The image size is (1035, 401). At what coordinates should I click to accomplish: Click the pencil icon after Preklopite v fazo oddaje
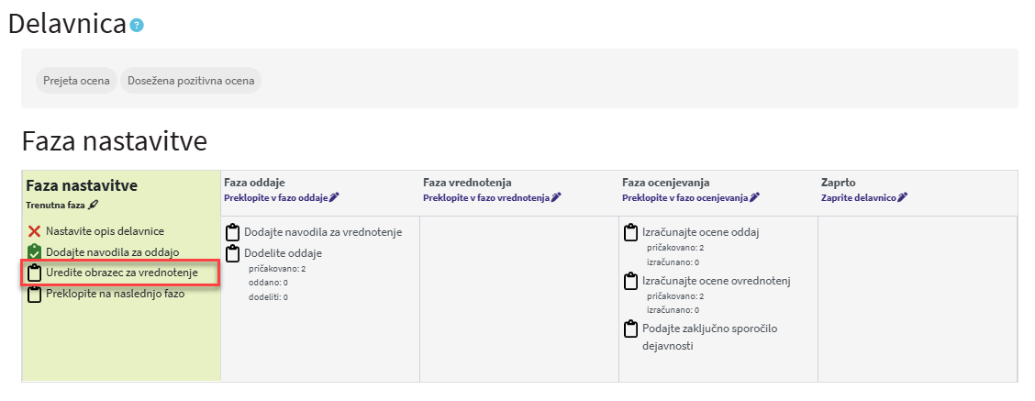tap(334, 197)
